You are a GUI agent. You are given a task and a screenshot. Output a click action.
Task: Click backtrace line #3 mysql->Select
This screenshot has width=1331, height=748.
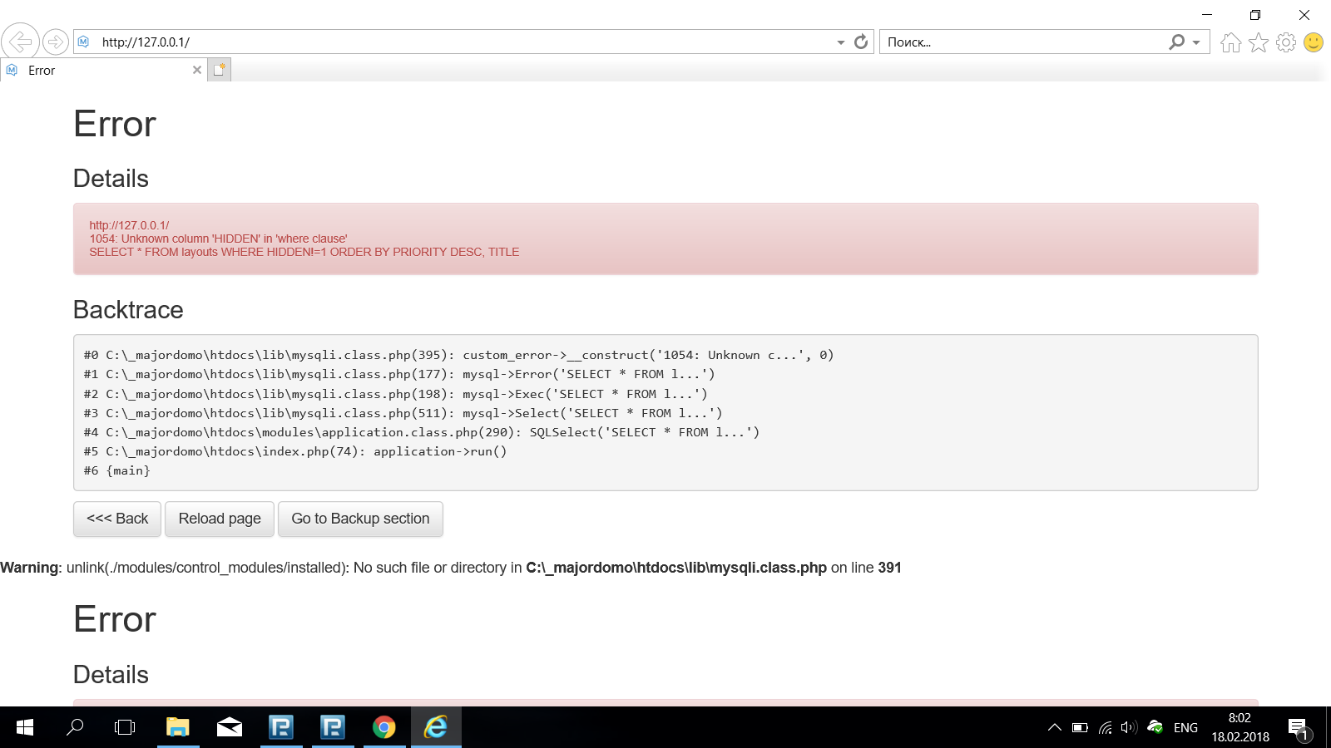pyautogui.click(x=403, y=413)
